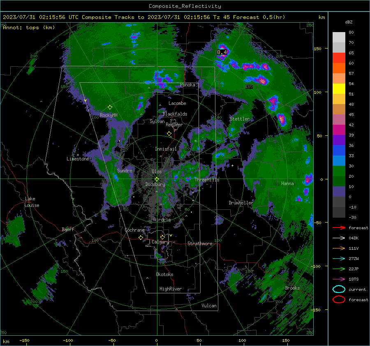Click the blue 36 dBZ legend swatch

(x=339, y=150)
